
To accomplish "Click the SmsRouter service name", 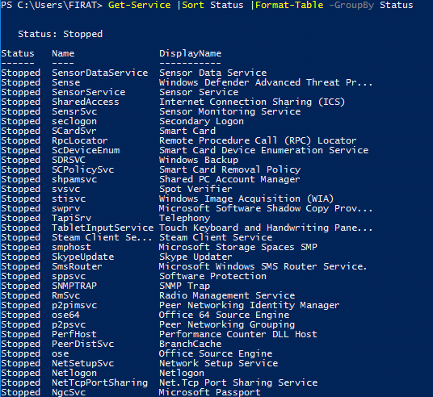I will pyautogui.click(x=77, y=266).
